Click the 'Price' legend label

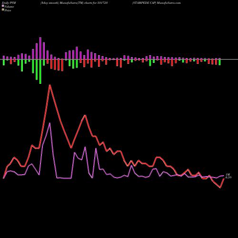[8, 10]
